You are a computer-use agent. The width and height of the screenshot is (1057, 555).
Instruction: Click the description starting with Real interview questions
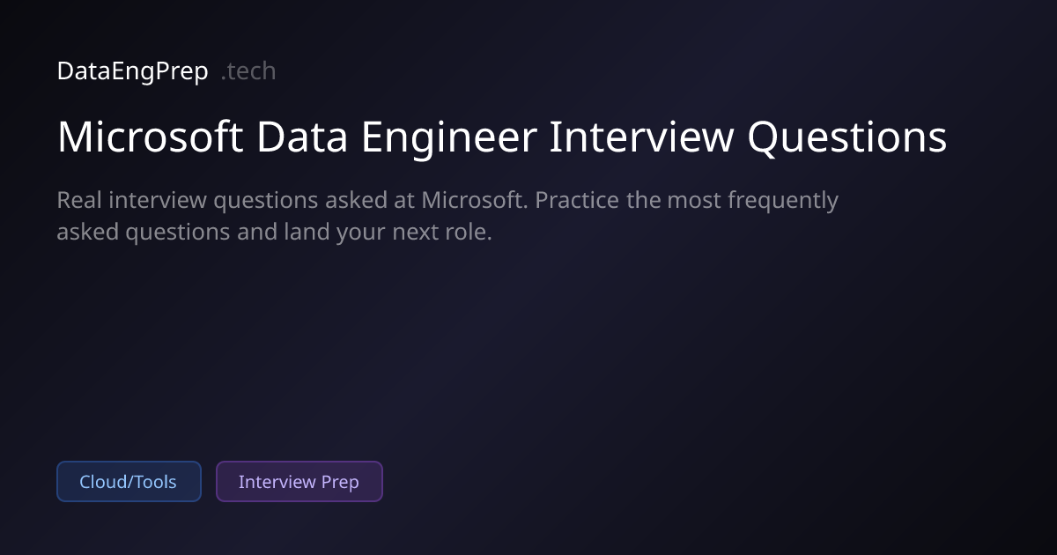click(x=447, y=217)
